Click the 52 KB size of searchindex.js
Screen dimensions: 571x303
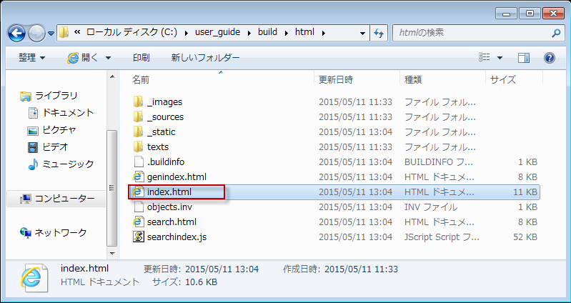525,237
